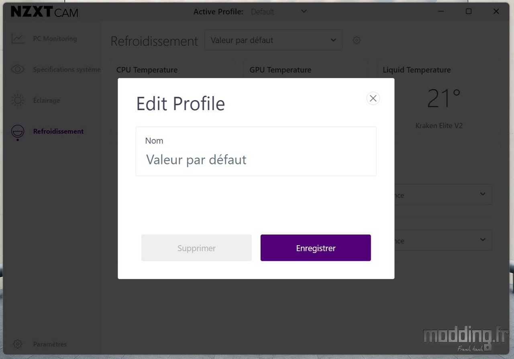Select the Refroidissement cooling icon
Screen dimensions: 514x359
click(18, 132)
